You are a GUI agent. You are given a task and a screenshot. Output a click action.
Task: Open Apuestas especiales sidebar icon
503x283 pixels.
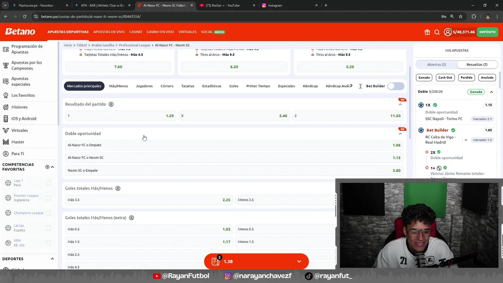click(x=6, y=81)
